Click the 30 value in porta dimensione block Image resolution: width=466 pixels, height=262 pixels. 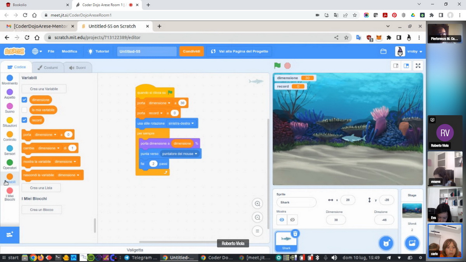(182, 103)
